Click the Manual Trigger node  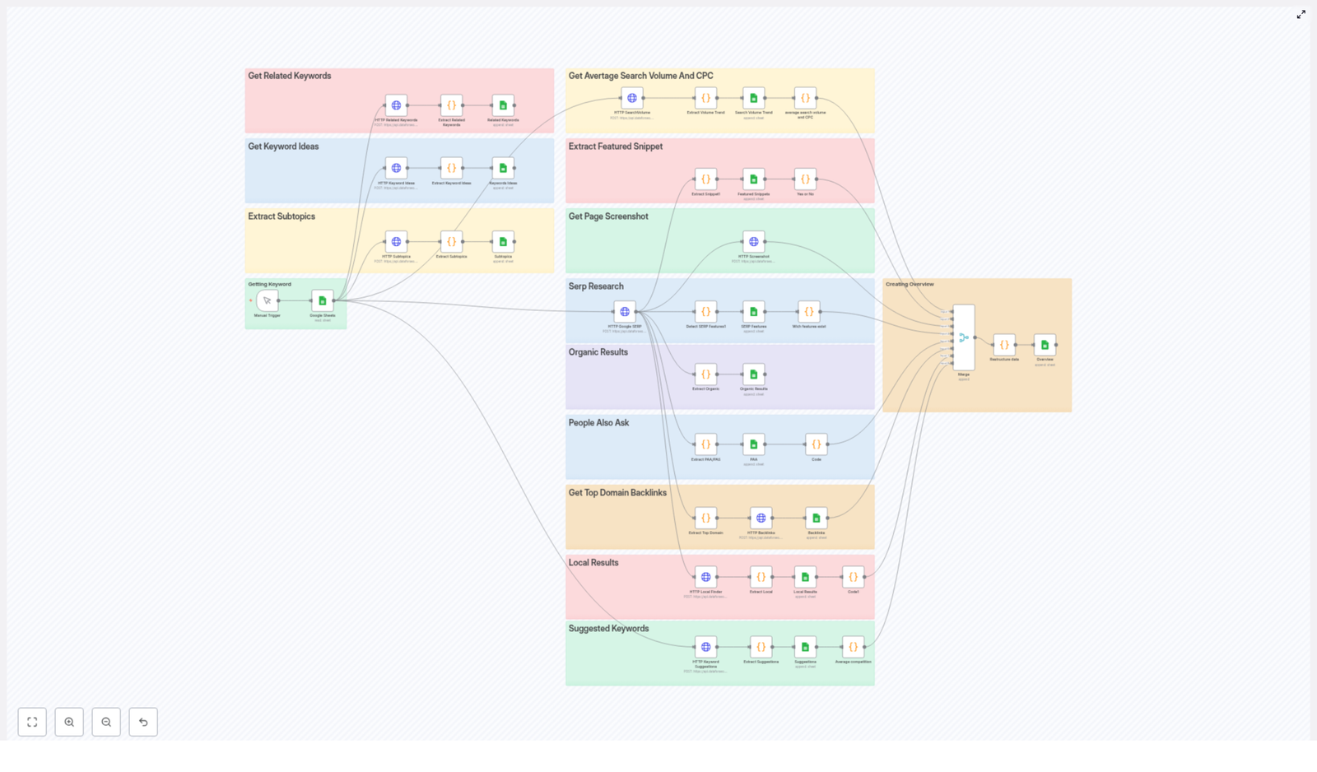pos(268,300)
